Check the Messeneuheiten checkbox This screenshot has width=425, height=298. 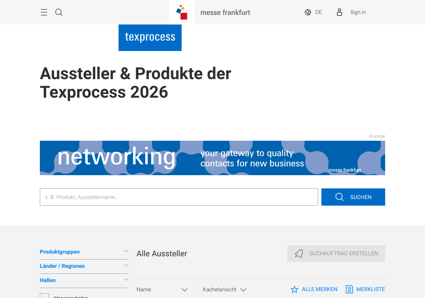coord(44,296)
